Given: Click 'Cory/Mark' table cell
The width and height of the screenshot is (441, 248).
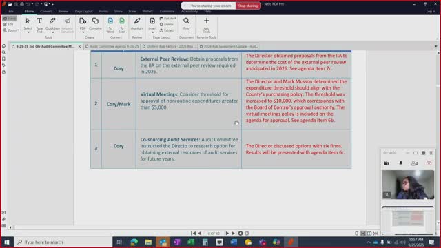Looking at the screenshot, I should [x=119, y=104].
